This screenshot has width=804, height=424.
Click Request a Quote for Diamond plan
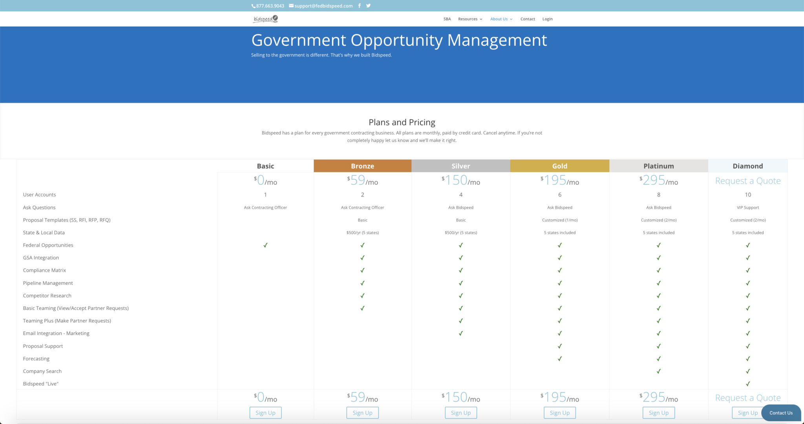747,180
